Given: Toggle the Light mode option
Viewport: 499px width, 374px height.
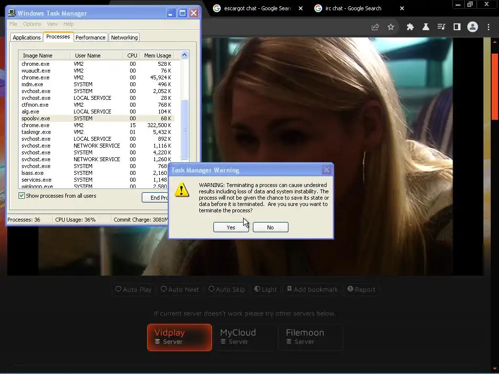Looking at the screenshot, I should click(266, 289).
